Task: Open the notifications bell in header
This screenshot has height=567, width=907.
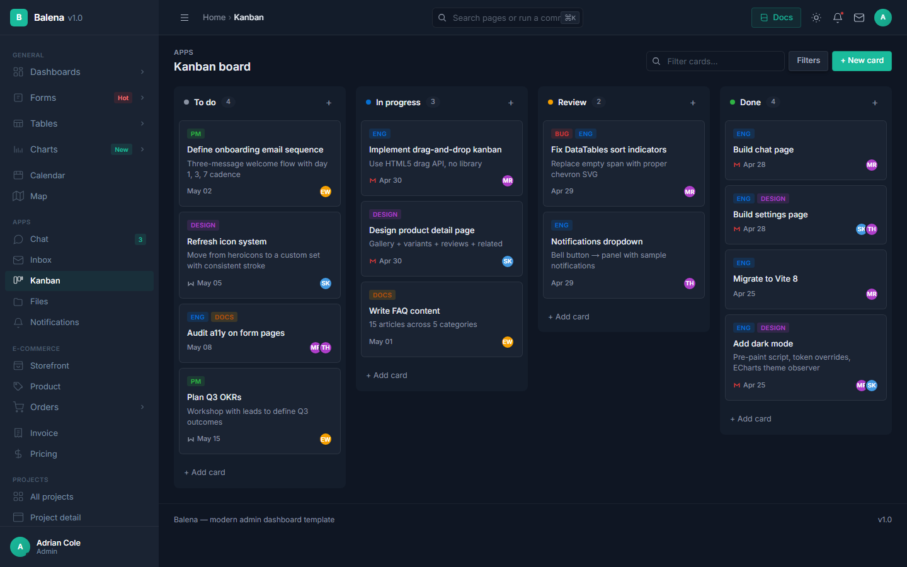Action: [x=838, y=18]
